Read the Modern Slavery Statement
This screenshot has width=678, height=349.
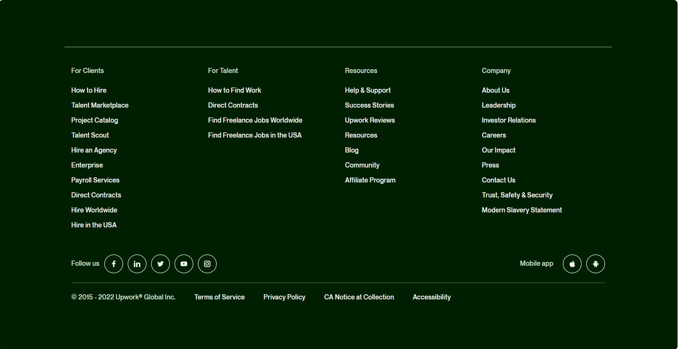click(x=522, y=210)
